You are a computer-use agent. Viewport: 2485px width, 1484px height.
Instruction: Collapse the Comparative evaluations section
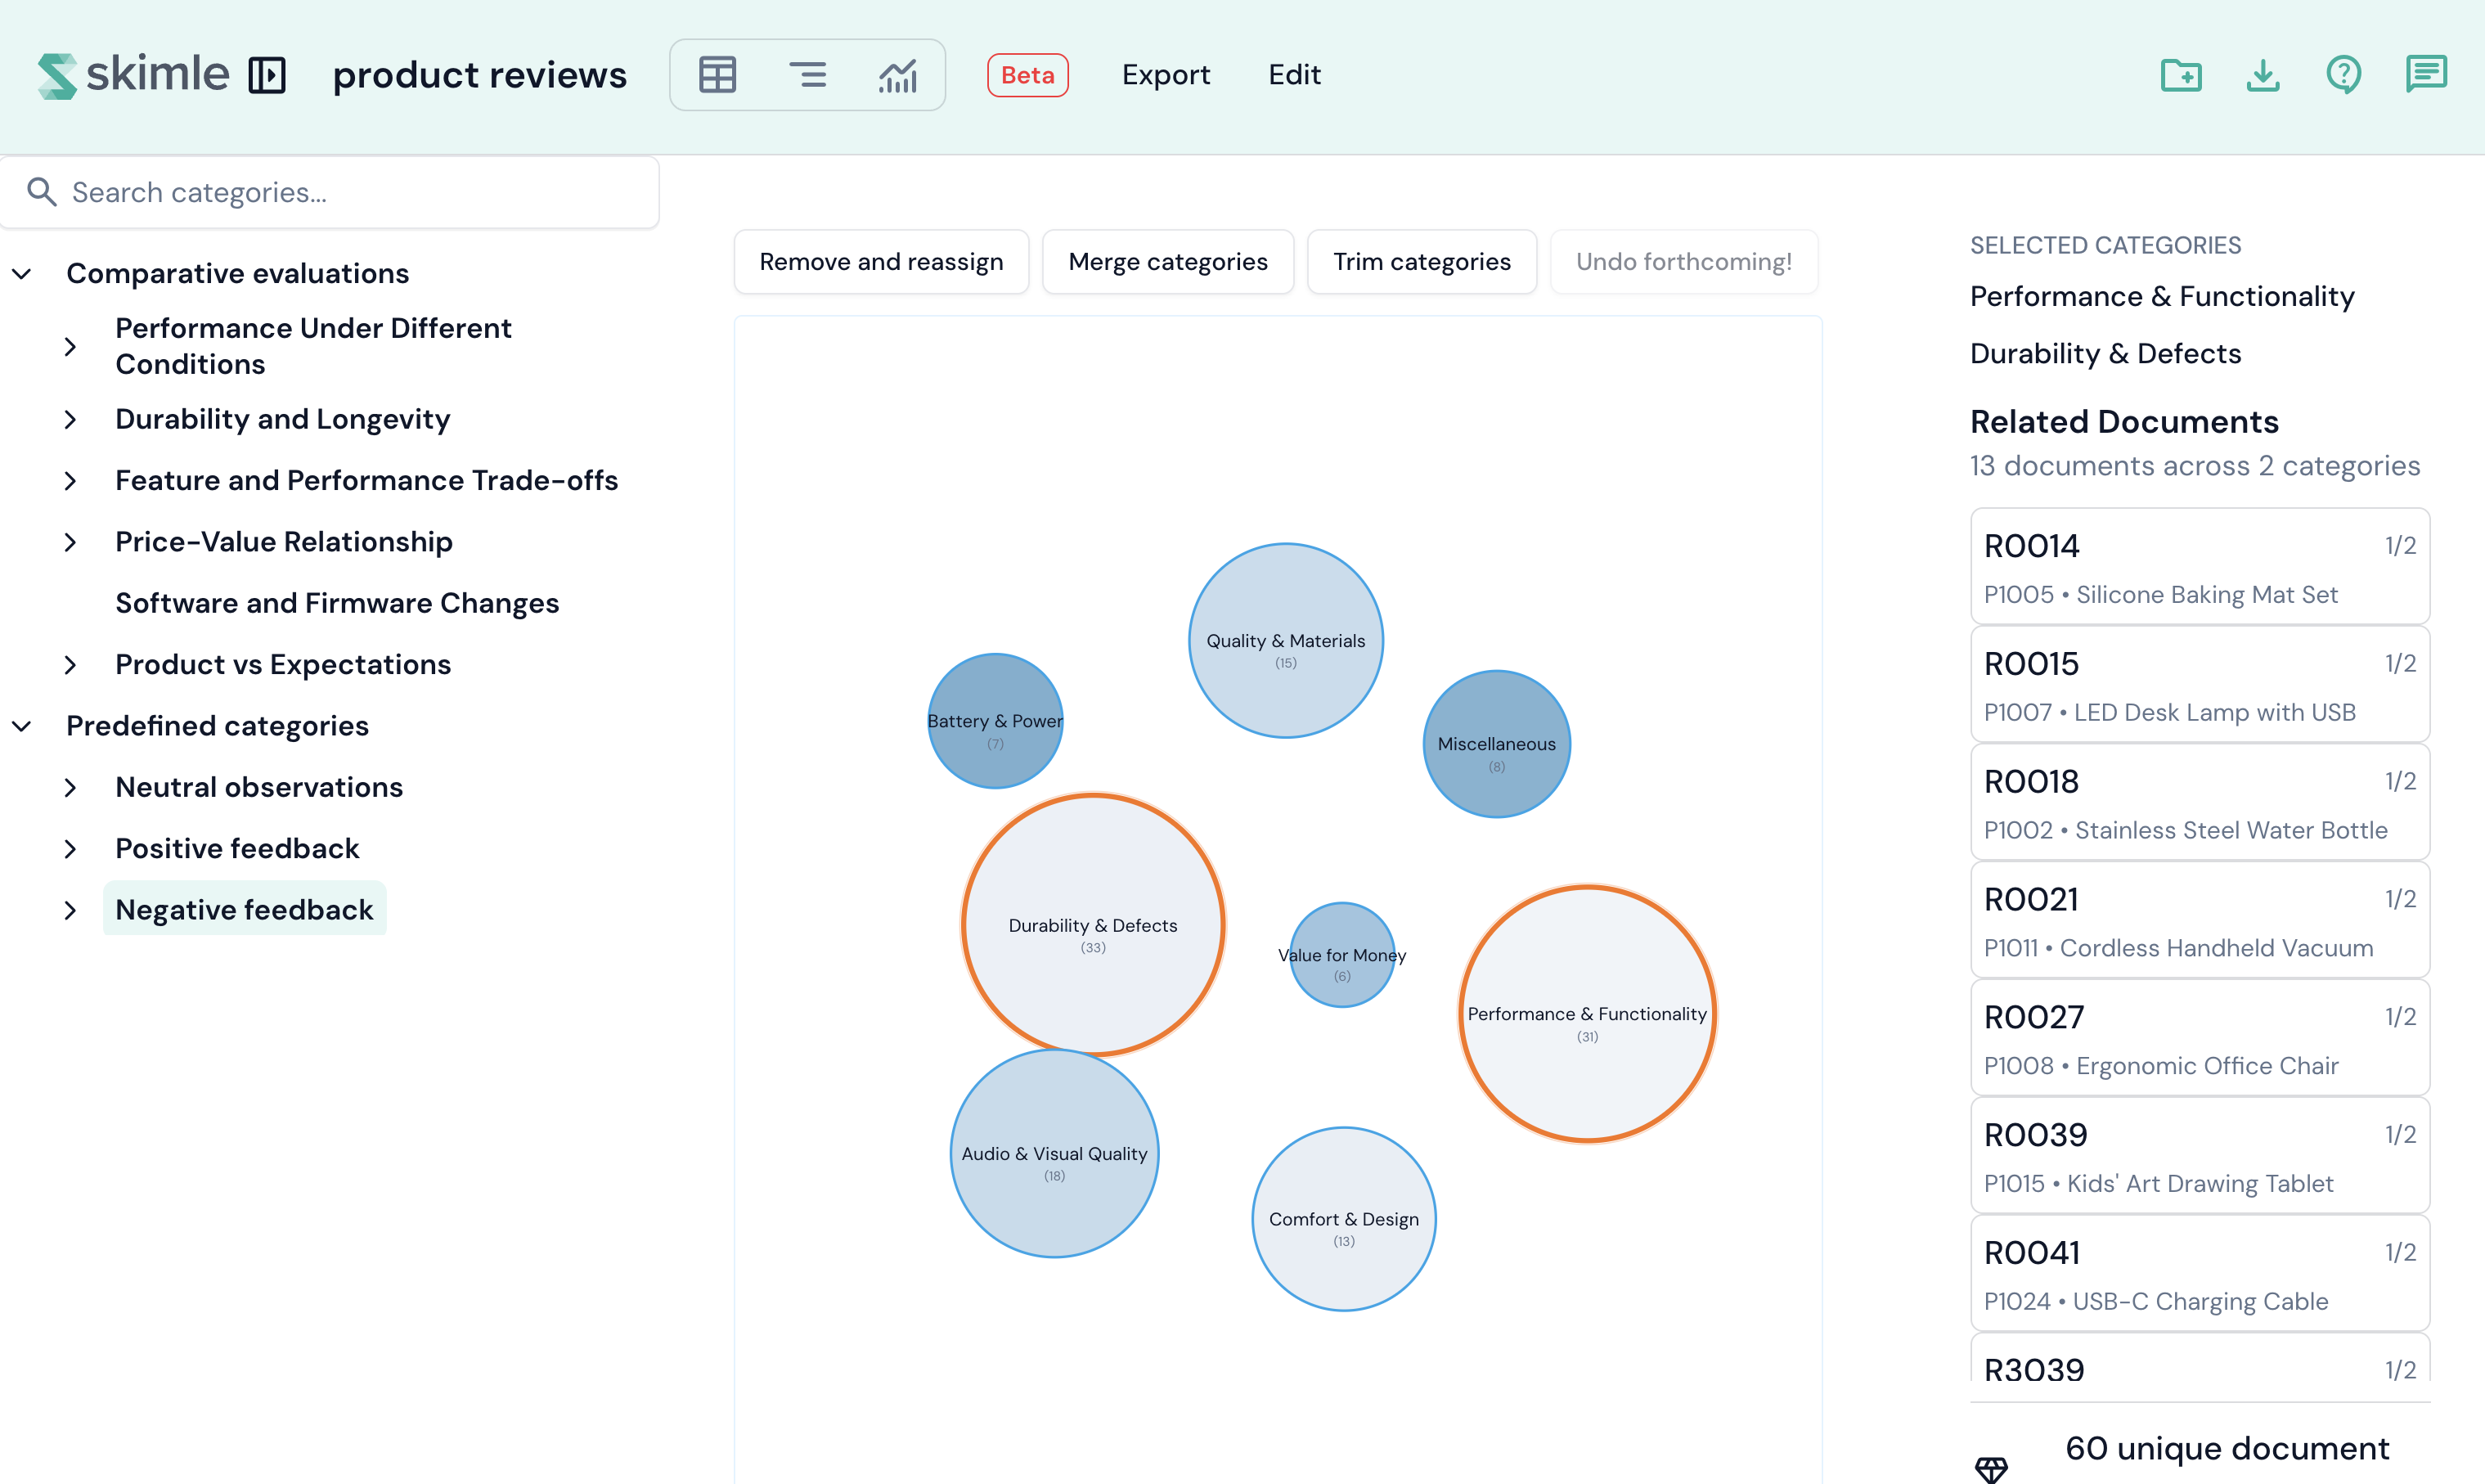click(22, 273)
